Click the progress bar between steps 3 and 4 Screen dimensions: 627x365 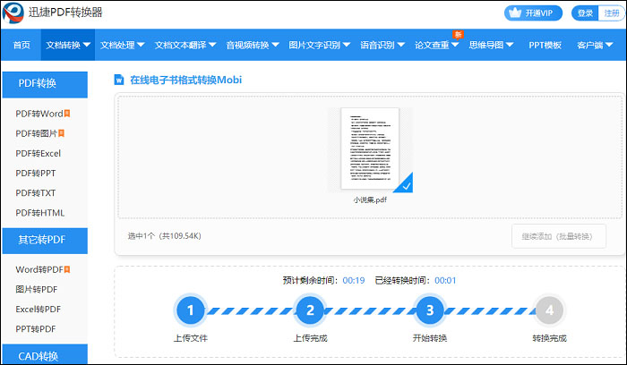coord(489,310)
